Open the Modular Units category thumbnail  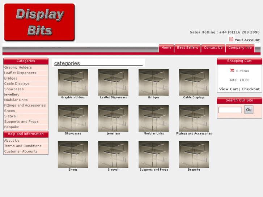154,118
